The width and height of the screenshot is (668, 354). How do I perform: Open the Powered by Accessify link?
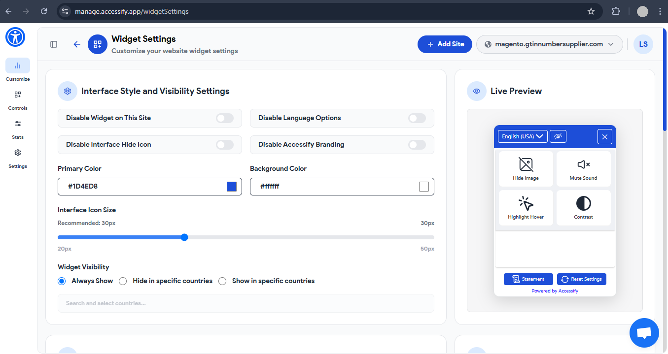click(x=555, y=290)
